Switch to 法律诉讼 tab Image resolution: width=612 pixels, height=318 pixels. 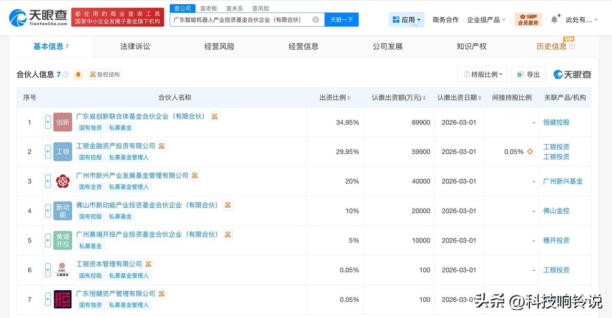[x=135, y=46]
